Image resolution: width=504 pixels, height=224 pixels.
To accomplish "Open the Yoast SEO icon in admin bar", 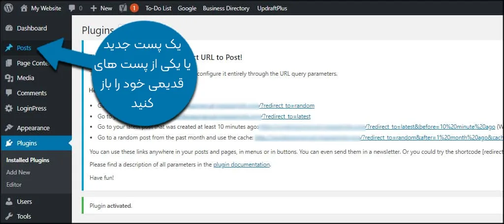I will coord(124,8).
